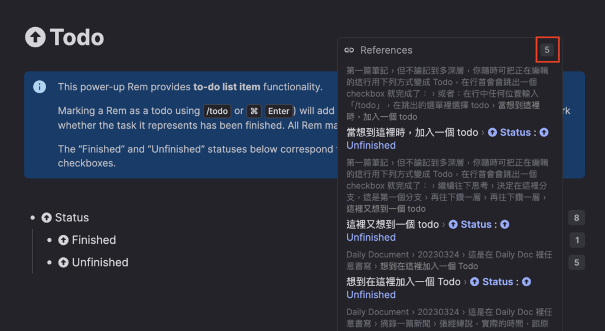605x331 pixels.
Task: Collapse the Status rem using its bullet
Action: coord(33,218)
